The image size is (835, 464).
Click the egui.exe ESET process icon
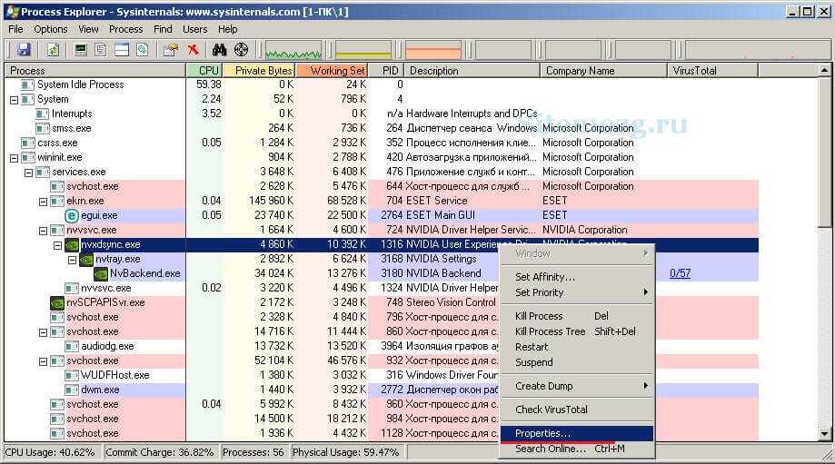[x=72, y=215]
